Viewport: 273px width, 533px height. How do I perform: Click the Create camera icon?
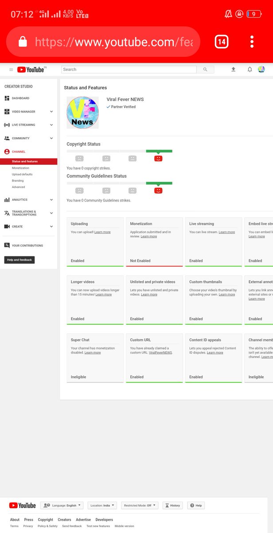[x=7, y=227]
